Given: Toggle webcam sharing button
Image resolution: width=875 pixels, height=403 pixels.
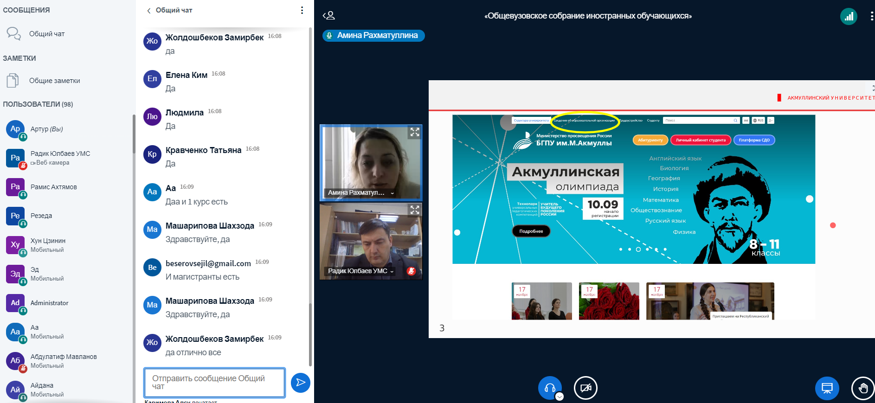Looking at the screenshot, I should click(585, 388).
